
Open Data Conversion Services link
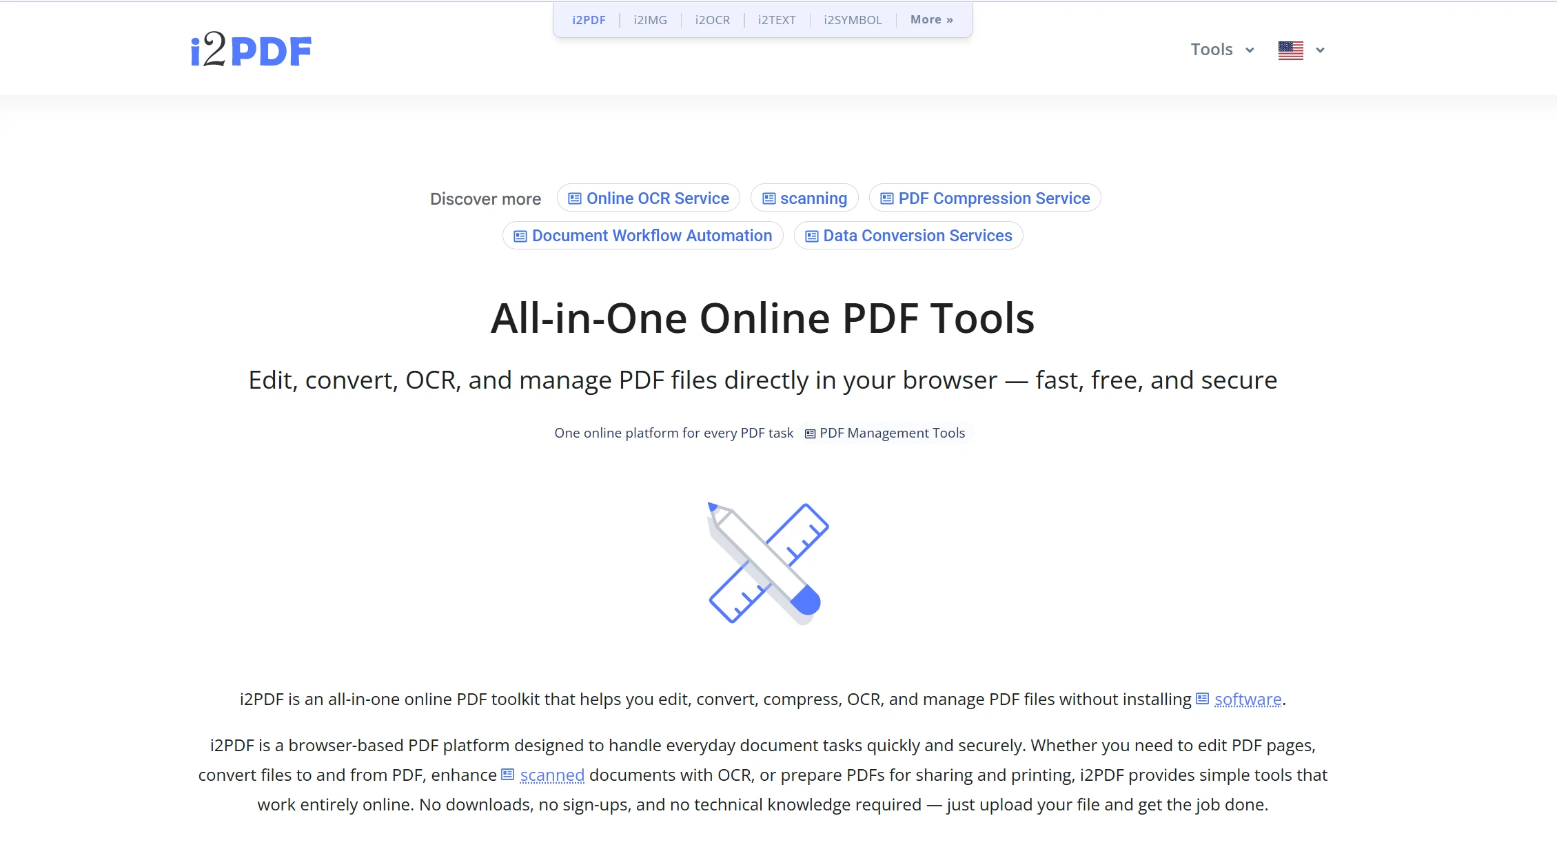click(908, 236)
